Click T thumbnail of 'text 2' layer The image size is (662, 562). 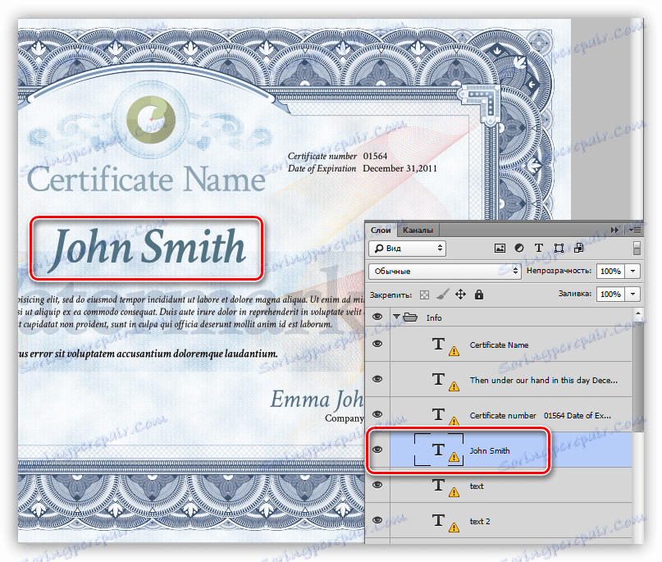[439, 520]
